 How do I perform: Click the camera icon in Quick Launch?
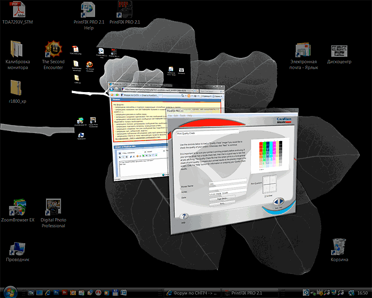(x=73, y=293)
